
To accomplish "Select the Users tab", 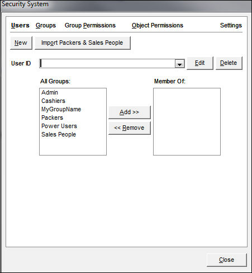I will point(20,25).
